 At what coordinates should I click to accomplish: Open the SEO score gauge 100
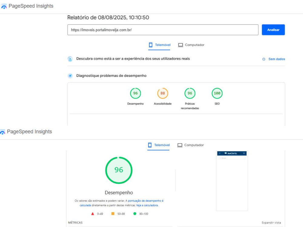coord(217,93)
